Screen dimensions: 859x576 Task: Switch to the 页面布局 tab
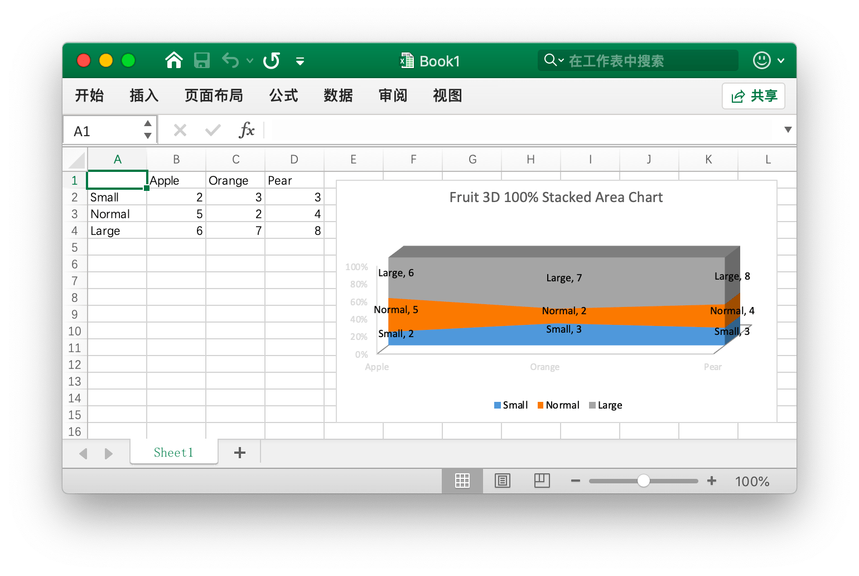click(214, 95)
